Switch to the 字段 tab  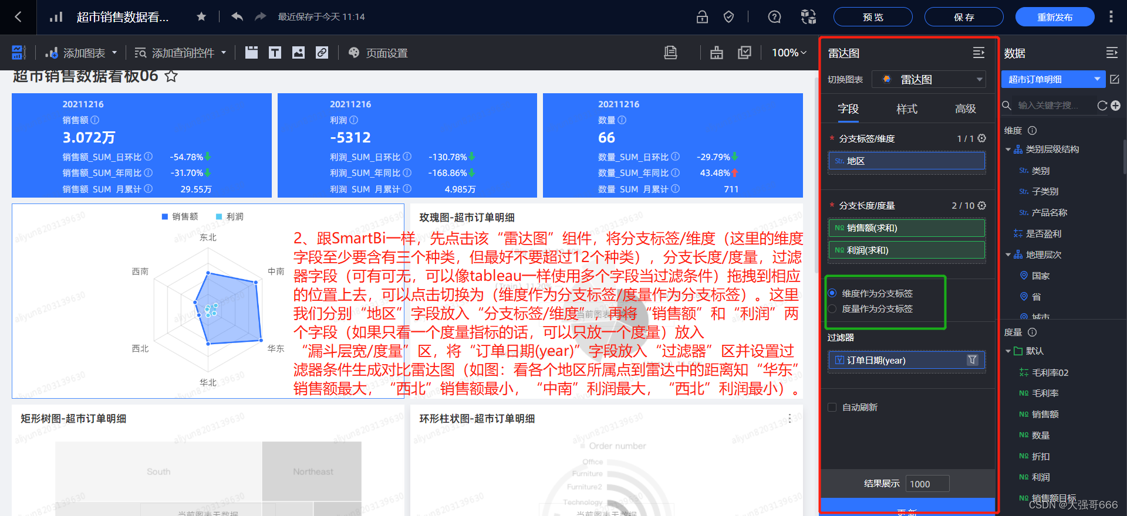[848, 109]
